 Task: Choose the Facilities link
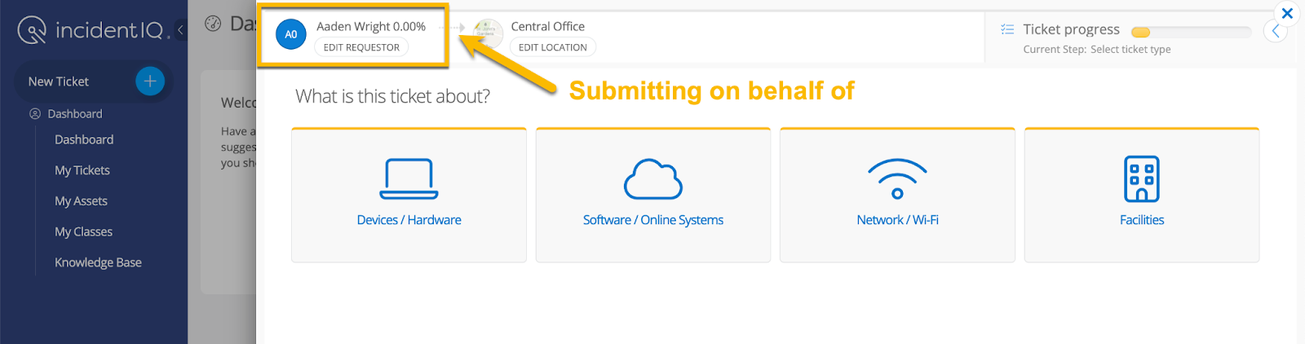tap(1142, 220)
